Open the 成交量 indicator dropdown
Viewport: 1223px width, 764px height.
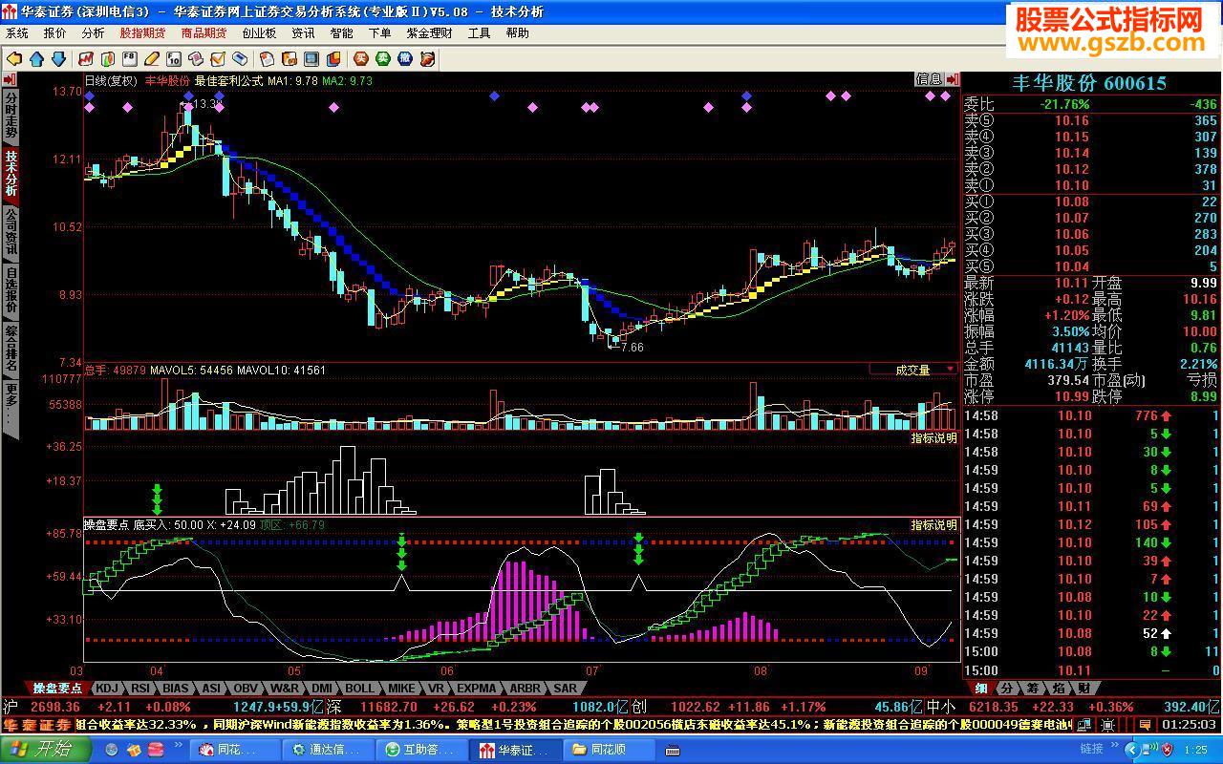(913, 369)
